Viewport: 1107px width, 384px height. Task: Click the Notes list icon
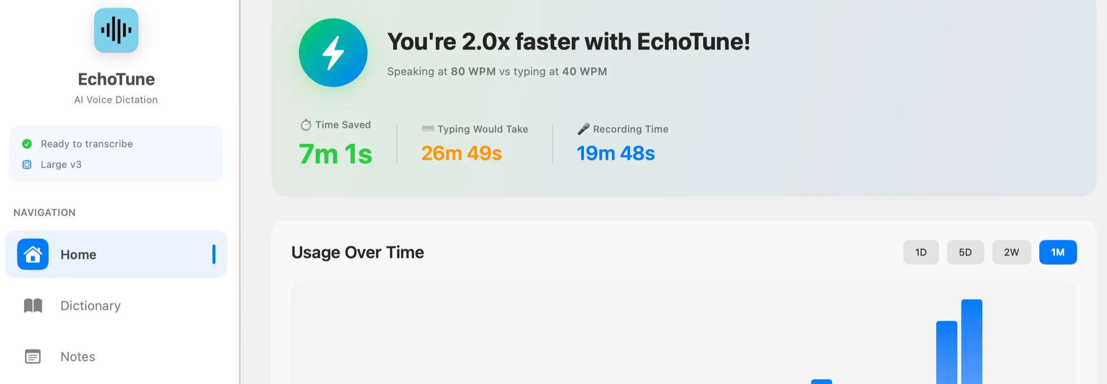click(x=33, y=357)
